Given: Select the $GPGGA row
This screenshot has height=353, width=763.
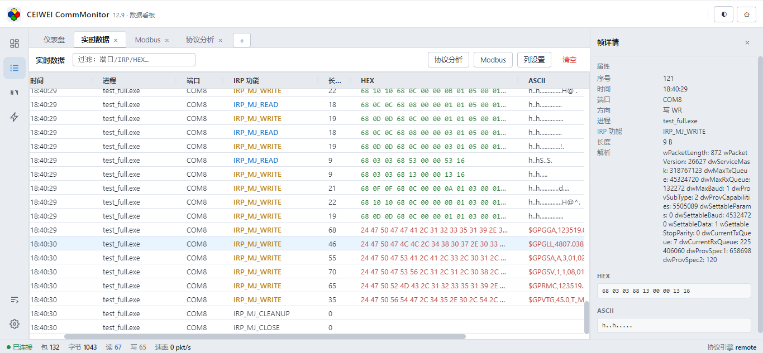Looking at the screenshot, I should pyautogui.click(x=307, y=230).
